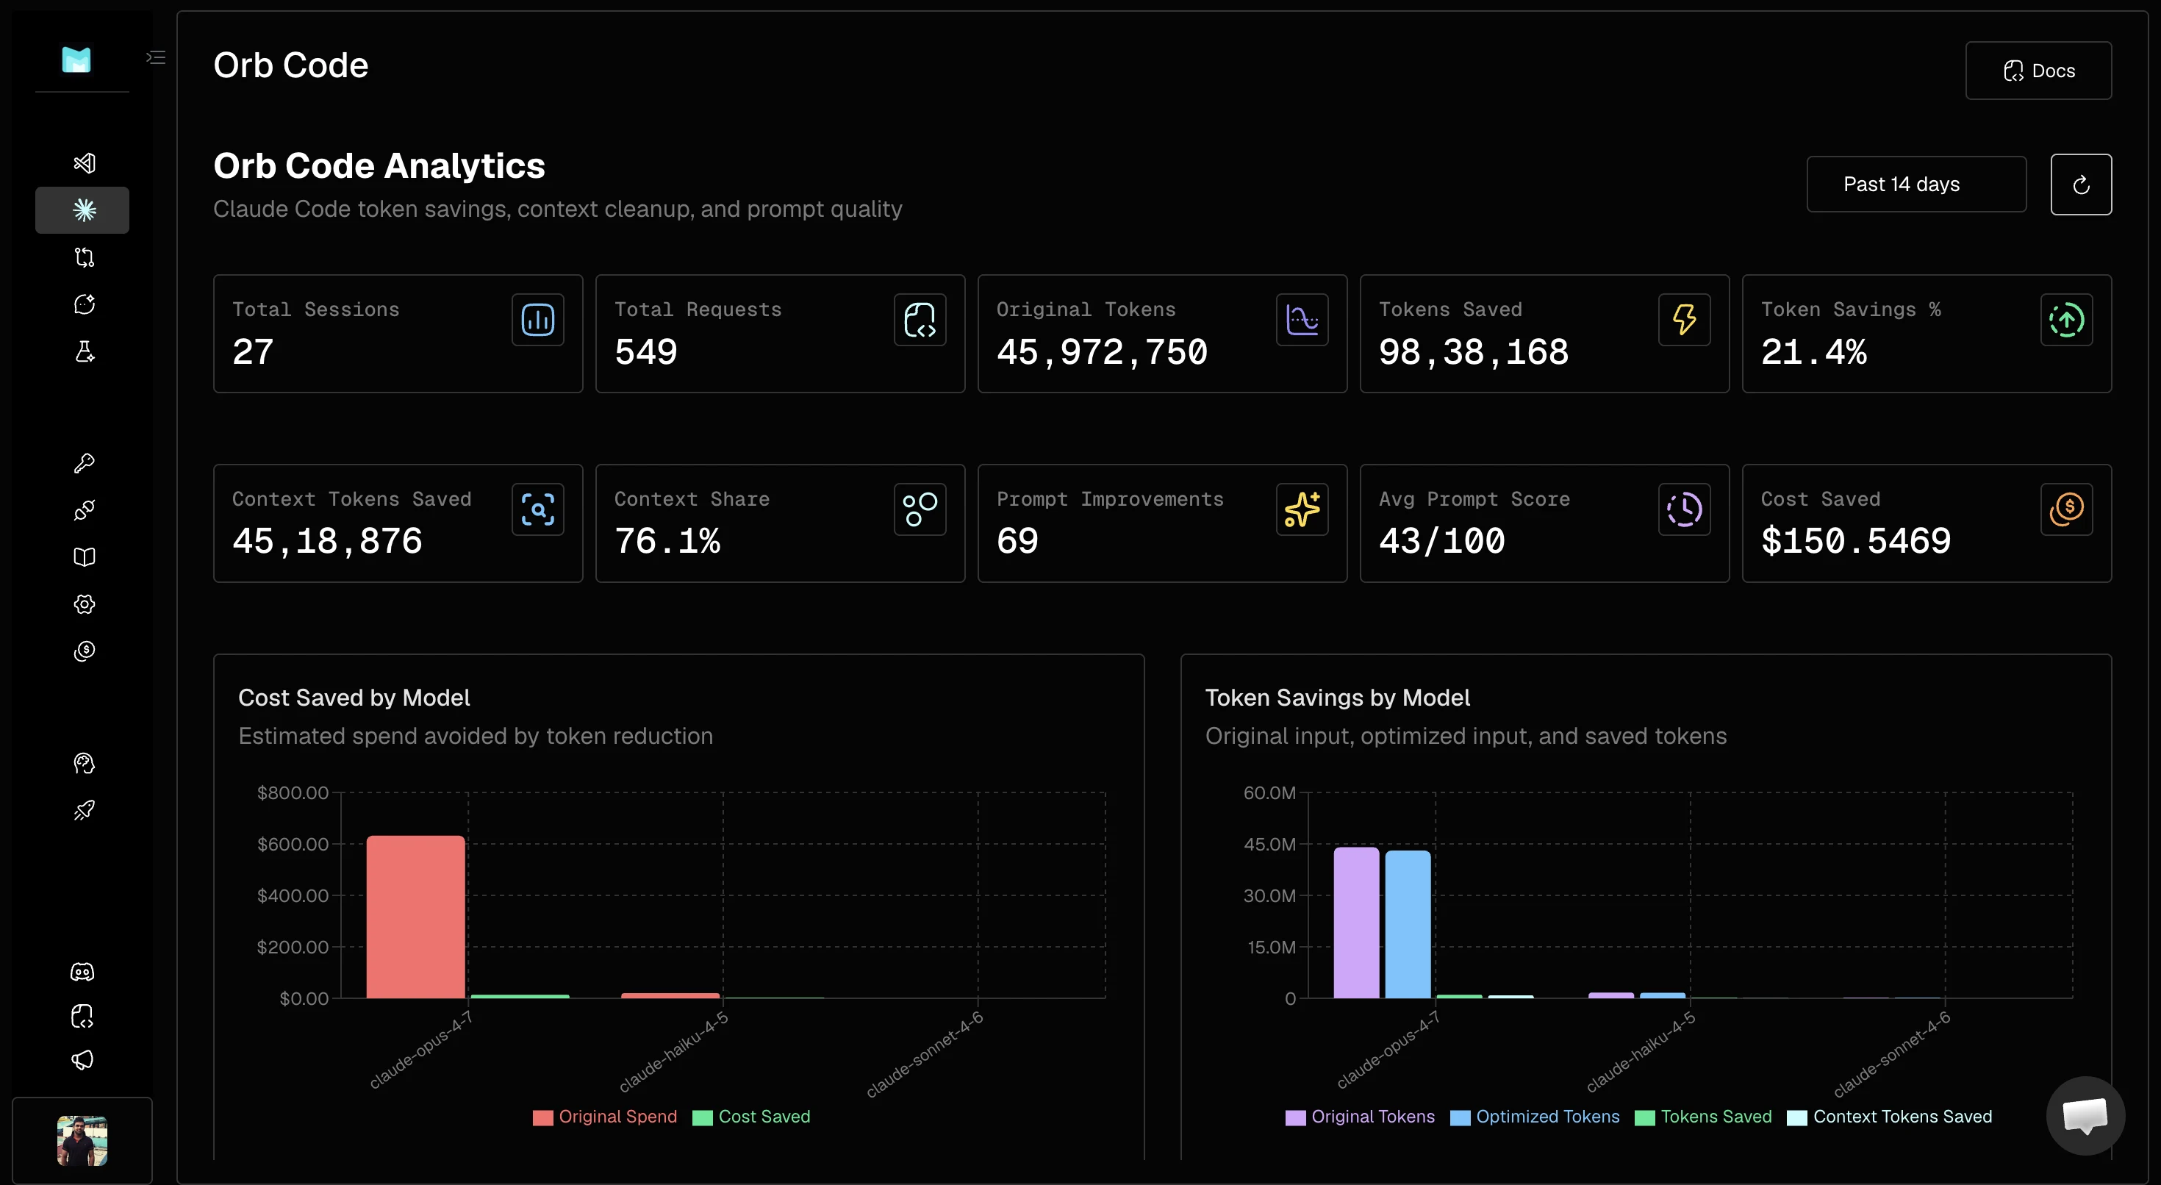Click the $150.5469 cost saved value
The height and width of the screenshot is (1185, 2161).
point(1856,541)
